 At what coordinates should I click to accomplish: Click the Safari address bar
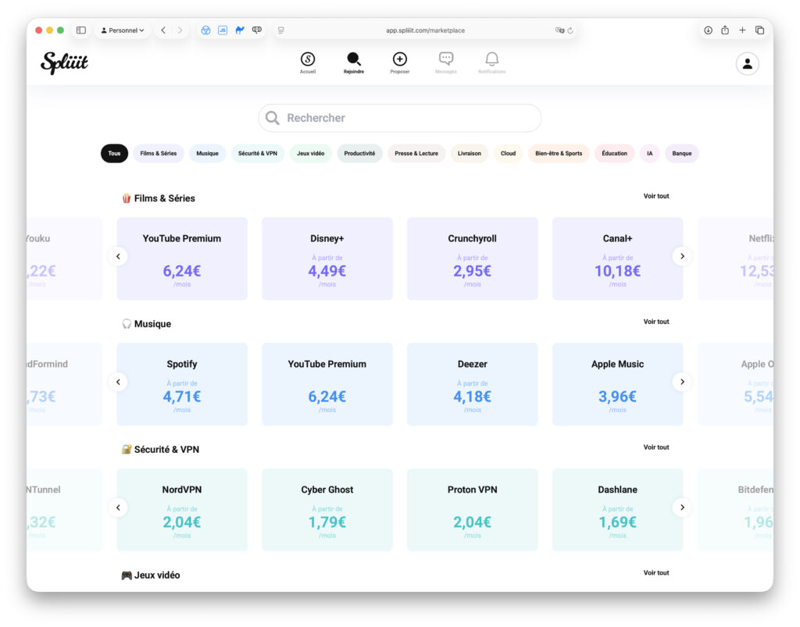point(425,30)
